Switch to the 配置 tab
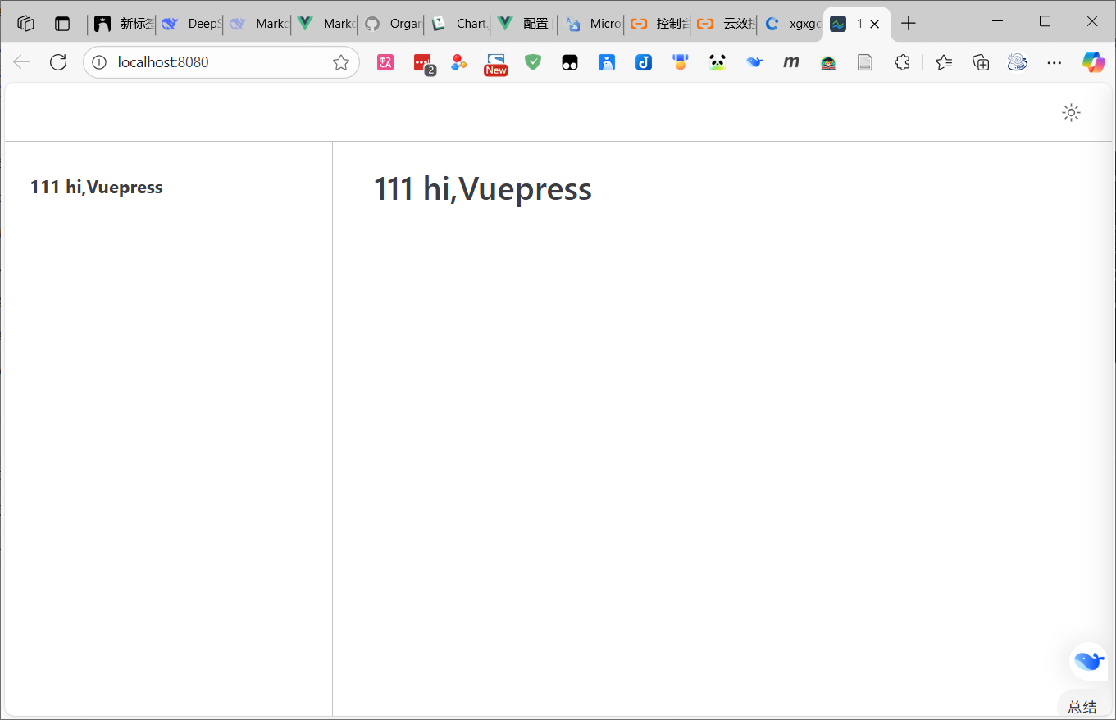Image resolution: width=1116 pixels, height=720 pixels. pyautogui.click(x=525, y=24)
